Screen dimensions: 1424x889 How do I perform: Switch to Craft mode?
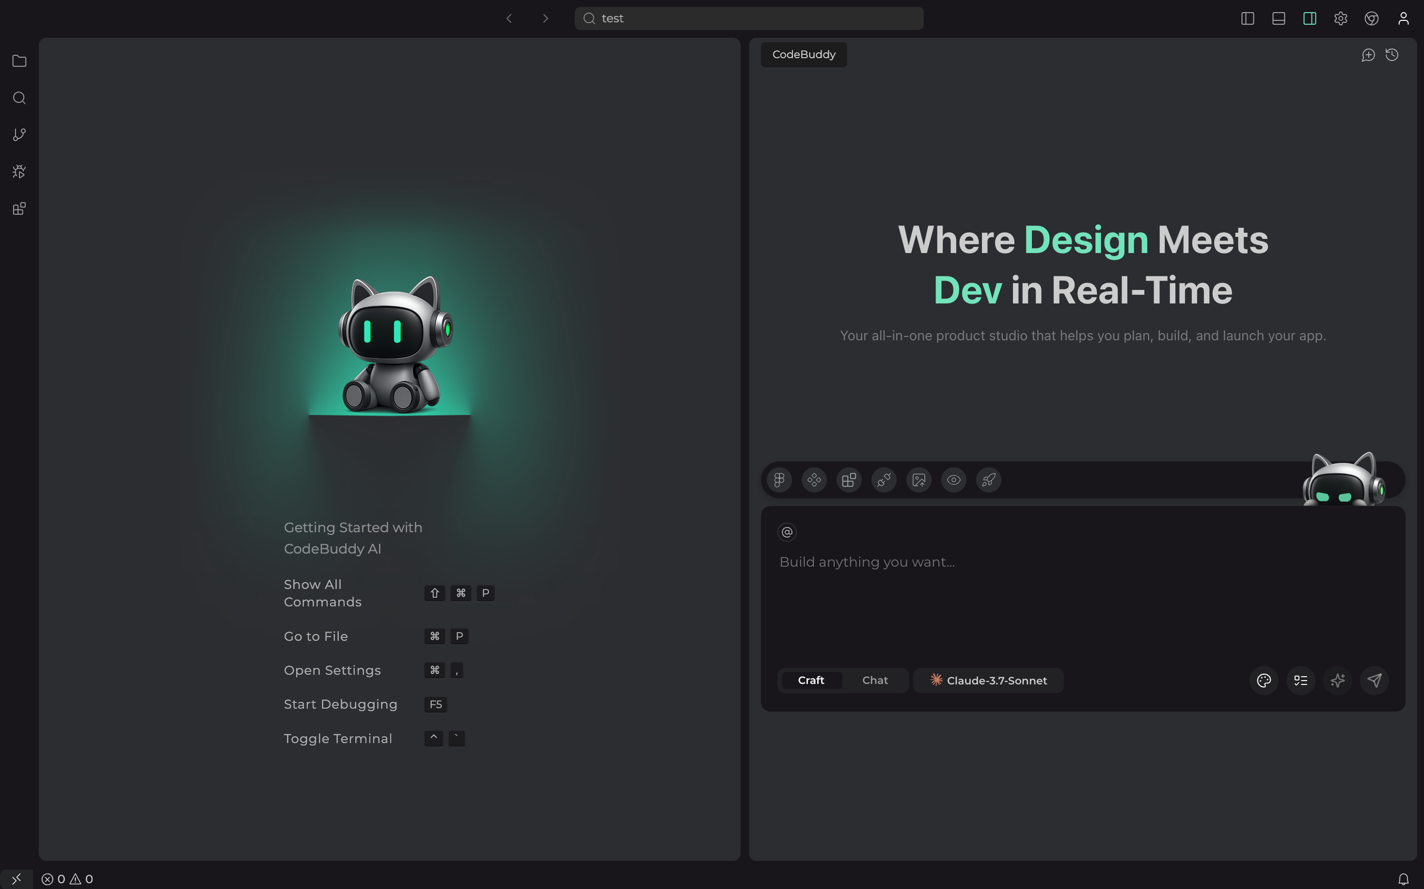(x=811, y=680)
